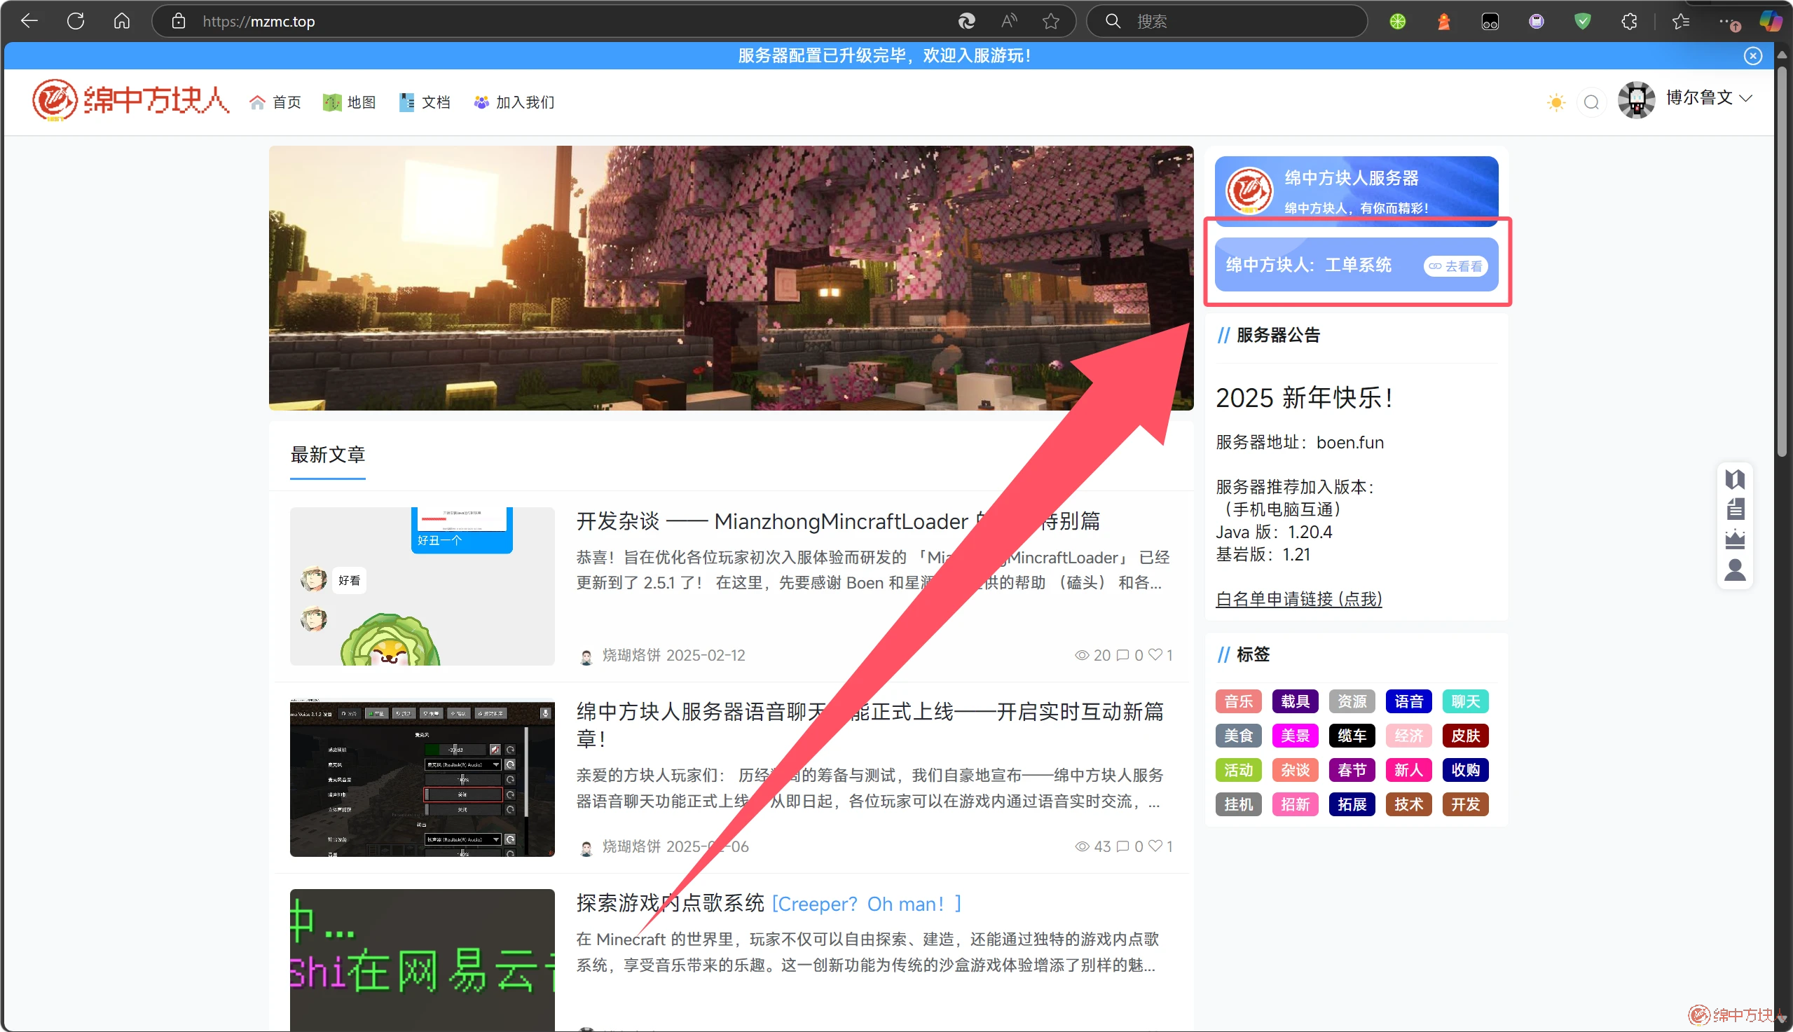
Task: Click the browser back arrow
Action: [29, 21]
